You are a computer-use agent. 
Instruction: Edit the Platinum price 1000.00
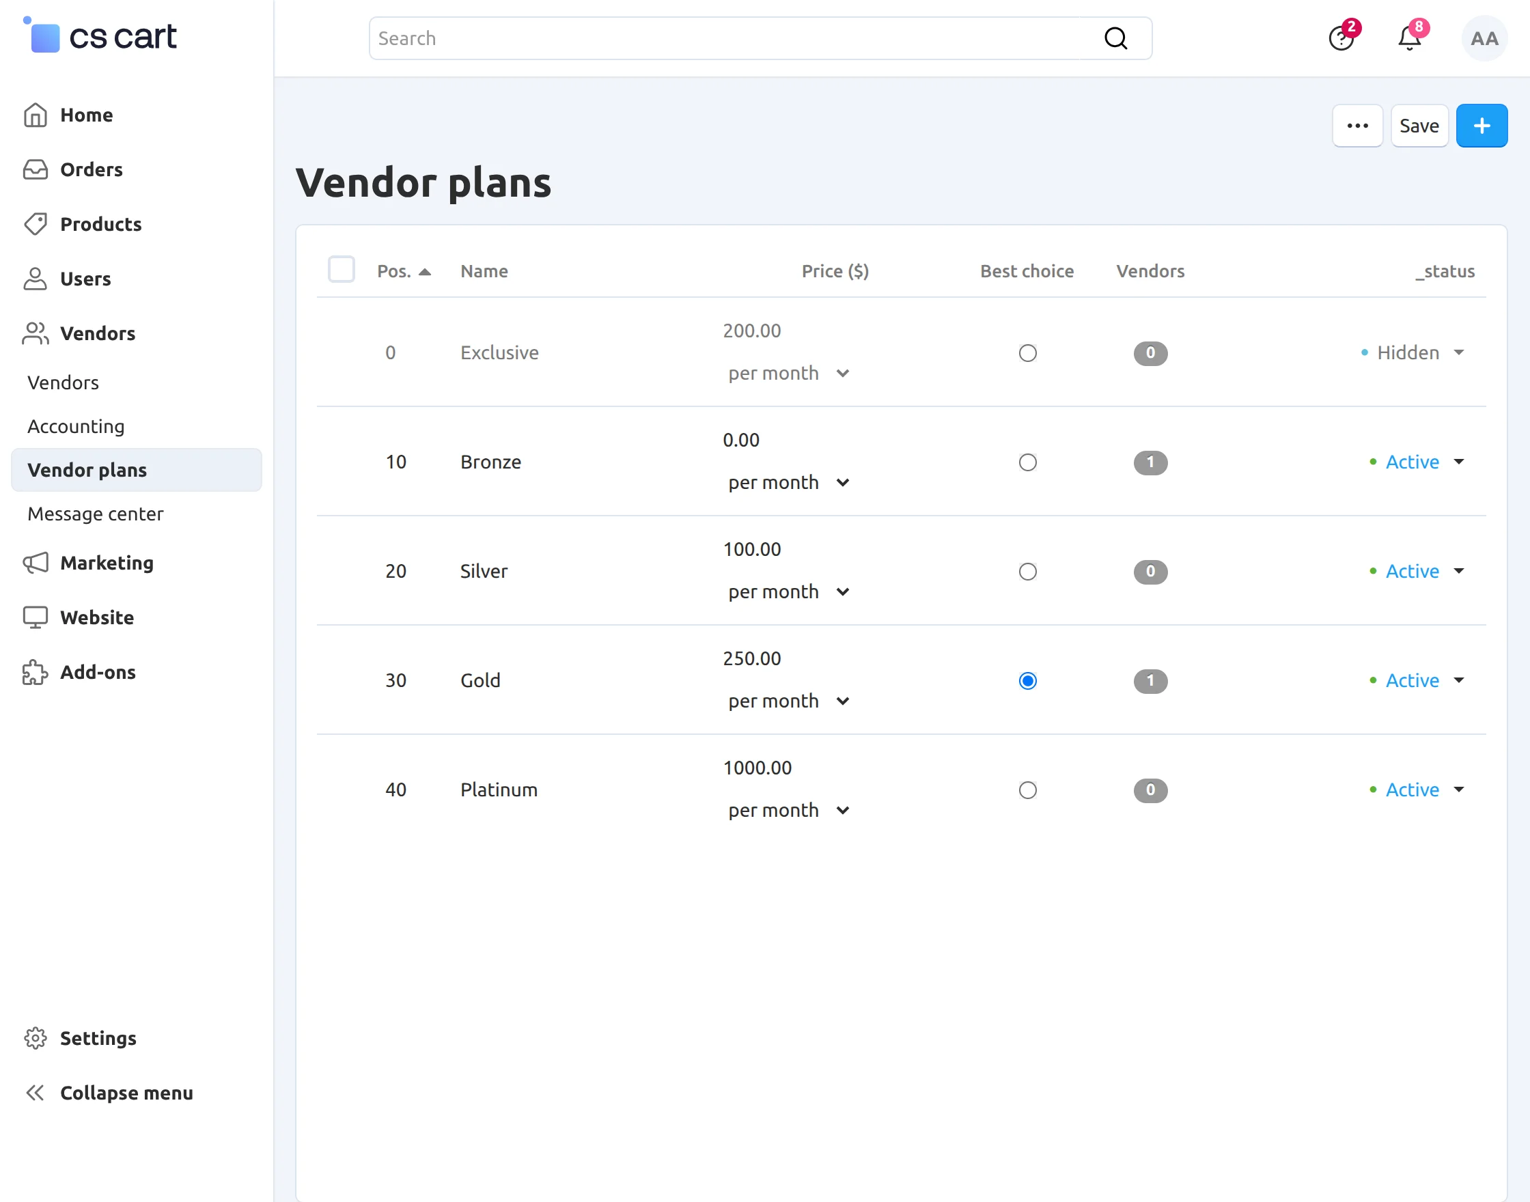point(757,768)
